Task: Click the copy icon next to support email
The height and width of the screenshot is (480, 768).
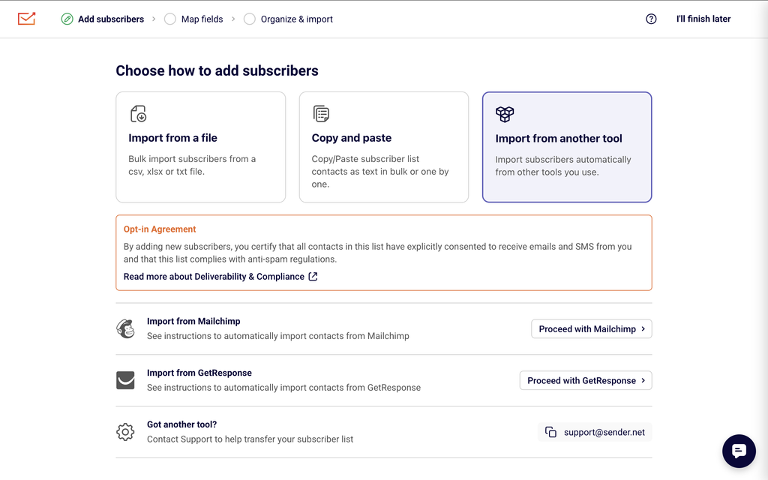Action: [x=551, y=432]
